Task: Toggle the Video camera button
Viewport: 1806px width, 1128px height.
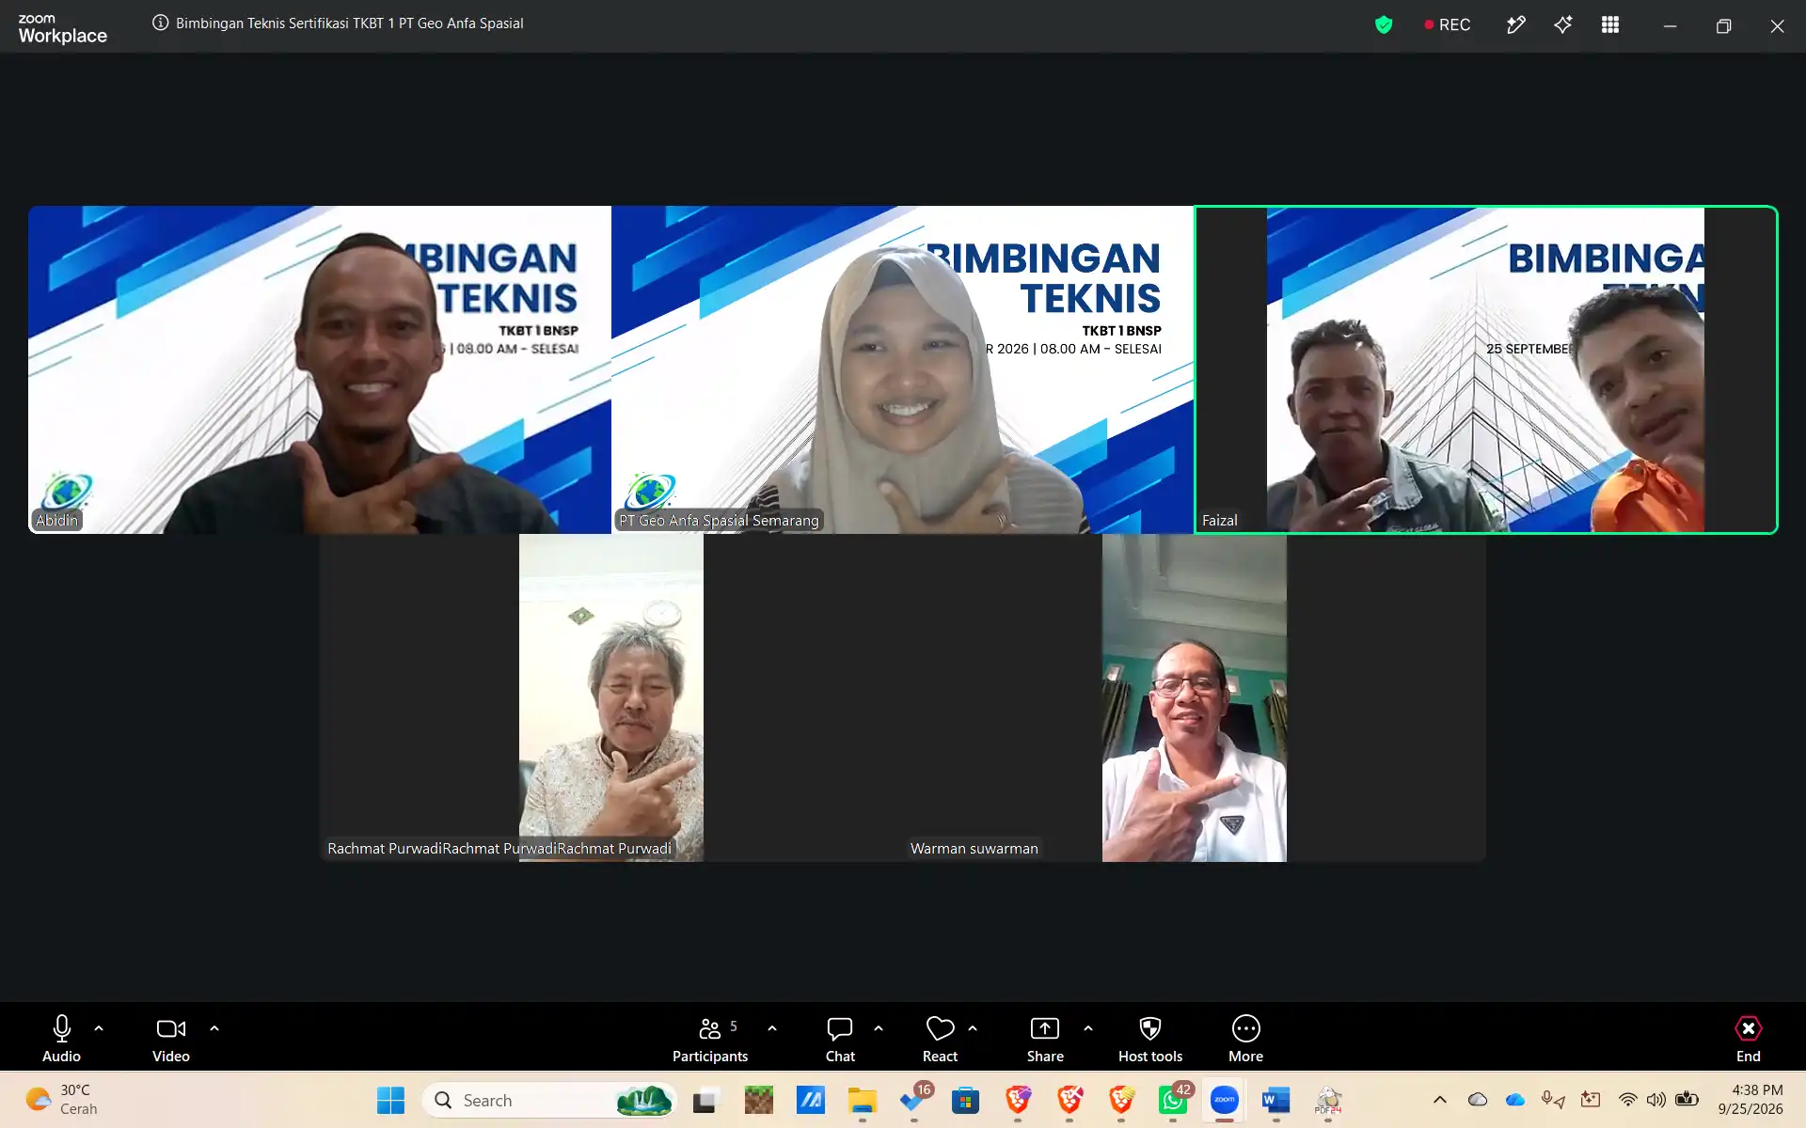Action: tap(171, 1038)
